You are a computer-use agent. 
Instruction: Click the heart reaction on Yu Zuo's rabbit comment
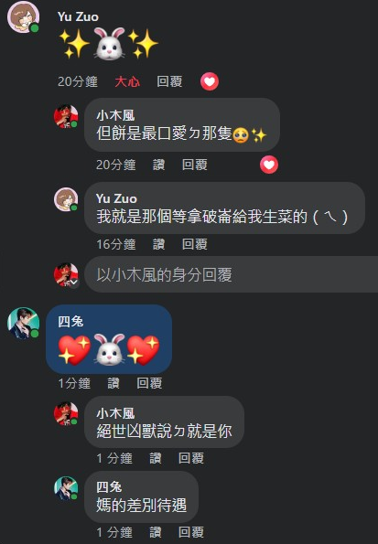click(210, 81)
